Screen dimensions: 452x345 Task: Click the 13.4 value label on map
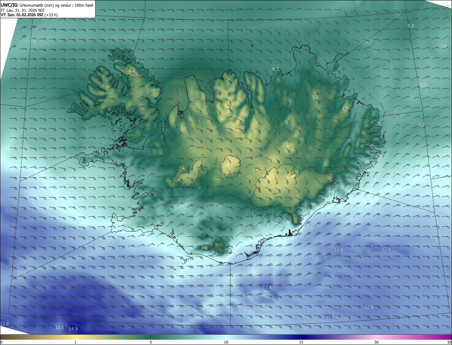tap(267, 288)
